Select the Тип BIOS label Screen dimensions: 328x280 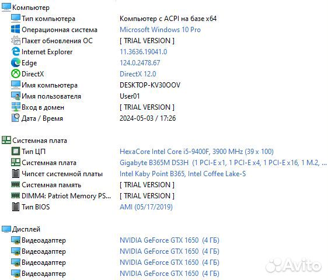[36, 207]
